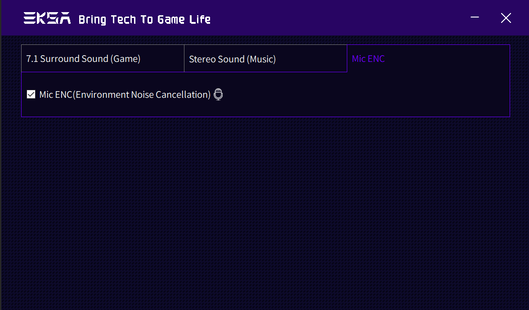
Task: Tap the grey mic glyph after Cancellation)
Action: pos(218,95)
